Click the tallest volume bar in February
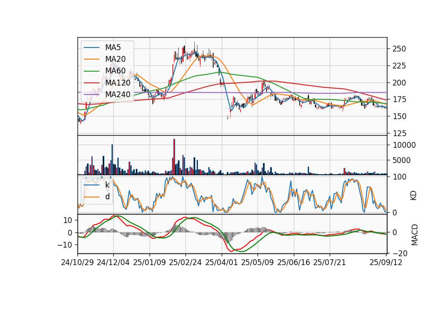The height and width of the screenshot is (309, 430). 174,157
